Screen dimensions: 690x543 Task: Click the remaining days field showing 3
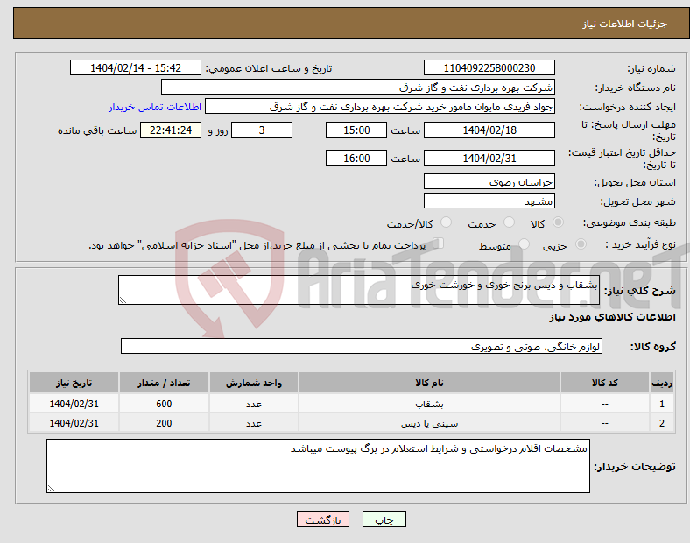coord(262,130)
